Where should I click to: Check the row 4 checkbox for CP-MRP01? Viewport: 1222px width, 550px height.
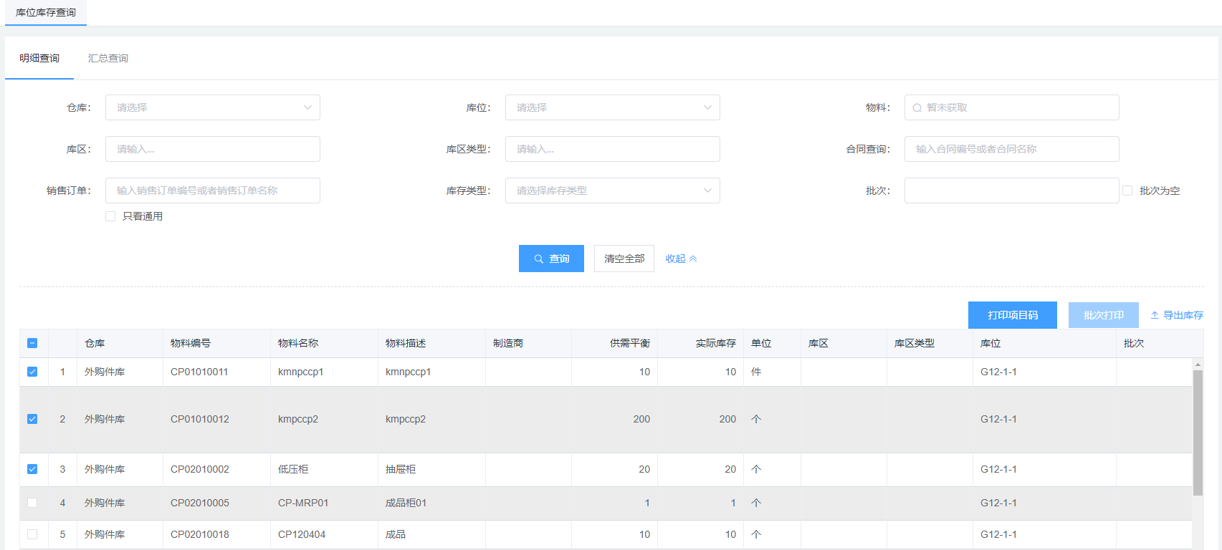pyautogui.click(x=32, y=503)
